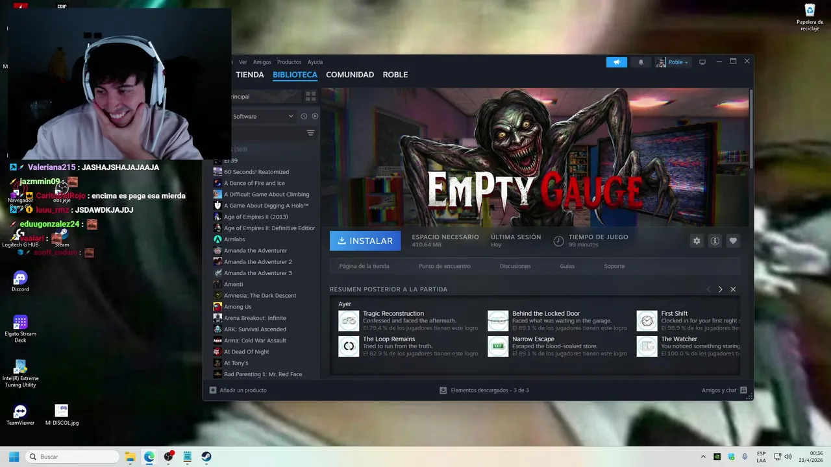Go to the COMUNIDAD tab
Image resolution: width=831 pixels, height=467 pixels.
(x=350, y=75)
